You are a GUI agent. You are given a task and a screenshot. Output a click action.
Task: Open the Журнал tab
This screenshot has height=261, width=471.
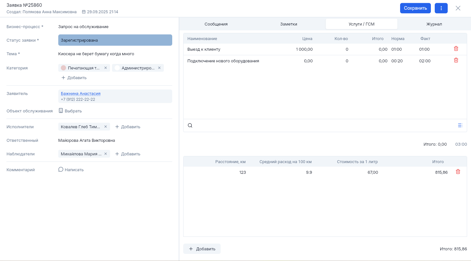434,24
